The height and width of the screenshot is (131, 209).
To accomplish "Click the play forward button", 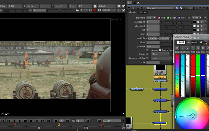I will tap(37, 121).
